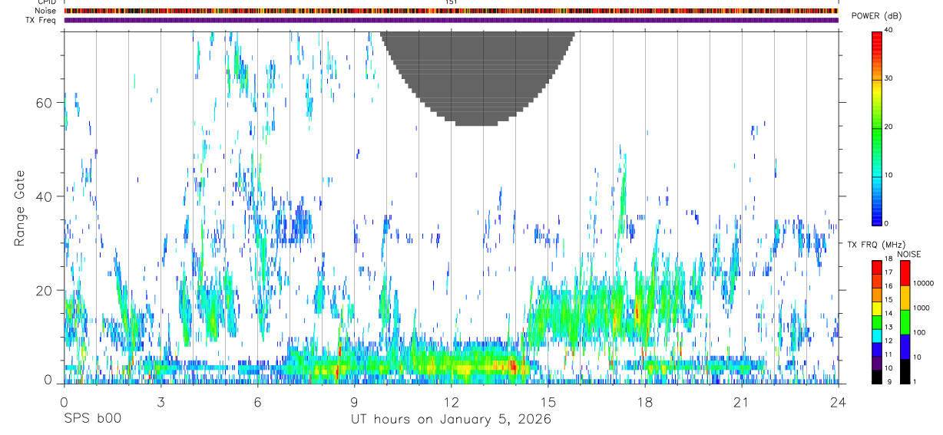The width and height of the screenshot is (943, 435).
Task: Click the purple TX Freq strip above the plot
Action: pos(451,20)
